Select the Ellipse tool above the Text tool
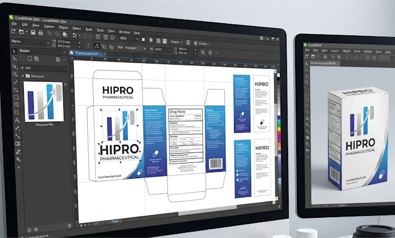This screenshot has width=395, height=238. (17, 112)
